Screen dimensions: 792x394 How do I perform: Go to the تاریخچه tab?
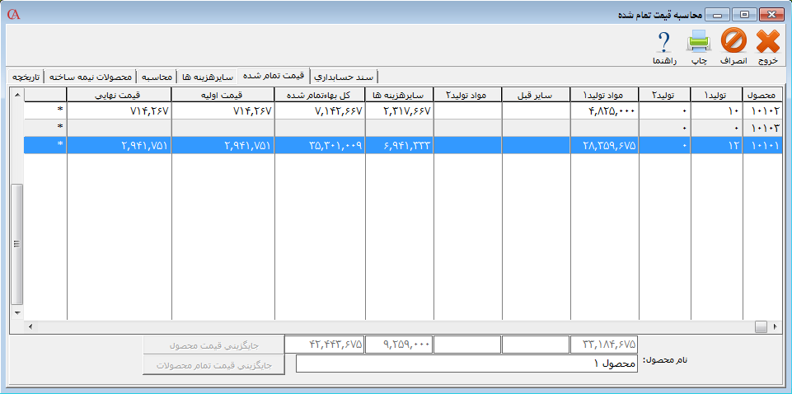point(25,76)
